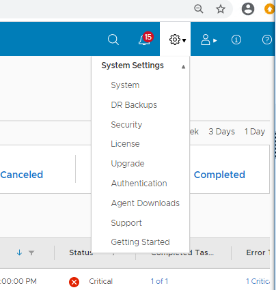Viewport: 276px width, 290px height.
Task: Click the red critical status icon
Action: (x=74, y=282)
